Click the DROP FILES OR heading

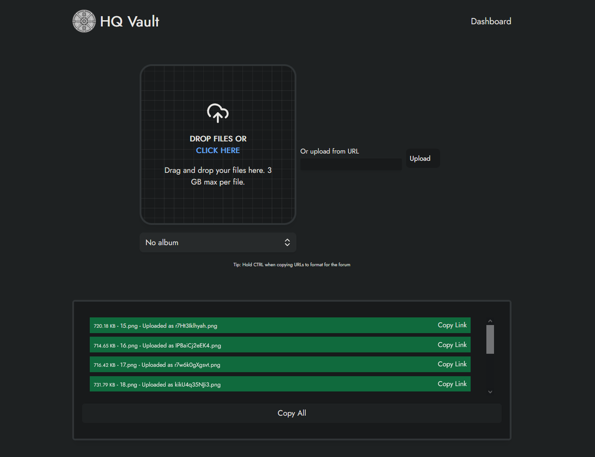[x=218, y=139]
